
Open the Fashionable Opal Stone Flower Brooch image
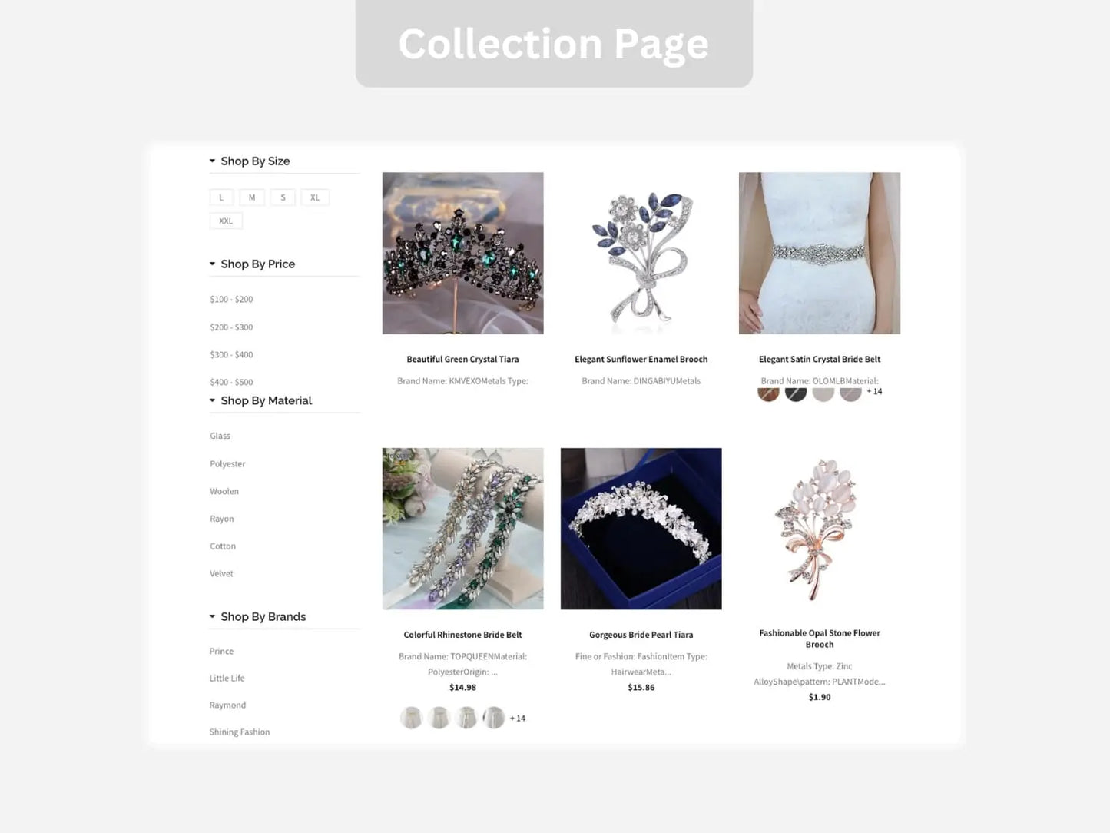coord(820,529)
